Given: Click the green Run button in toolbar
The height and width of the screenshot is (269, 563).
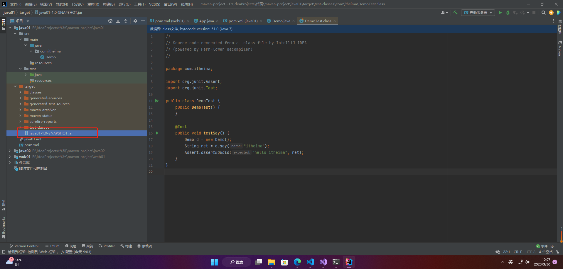Looking at the screenshot, I should [x=500, y=13].
